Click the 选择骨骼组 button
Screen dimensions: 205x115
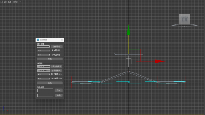point(57,70)
